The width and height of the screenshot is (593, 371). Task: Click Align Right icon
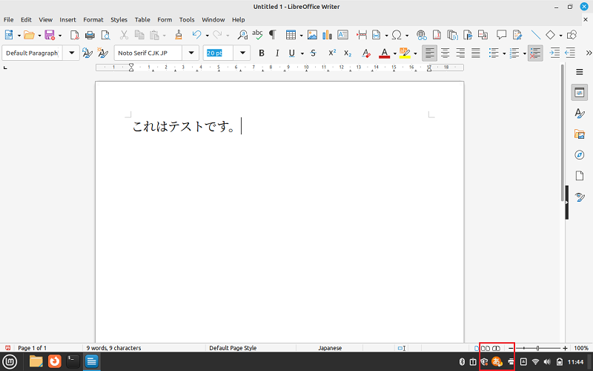[460, 53]
